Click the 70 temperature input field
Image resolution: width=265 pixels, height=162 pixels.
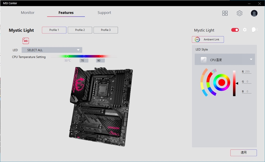pos(84,60)
